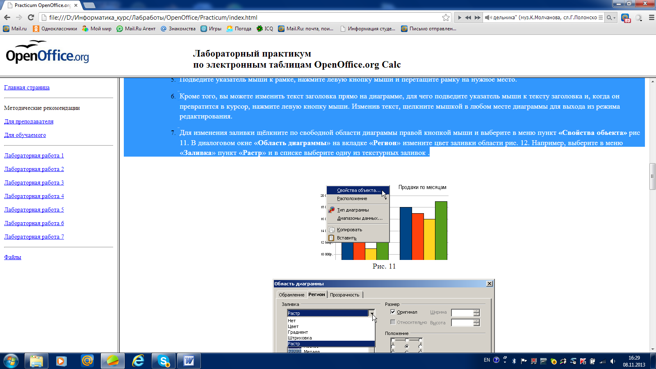
Task: Open the Mail.Ru: почта bookmark
Action: click(x=306, y=29)
